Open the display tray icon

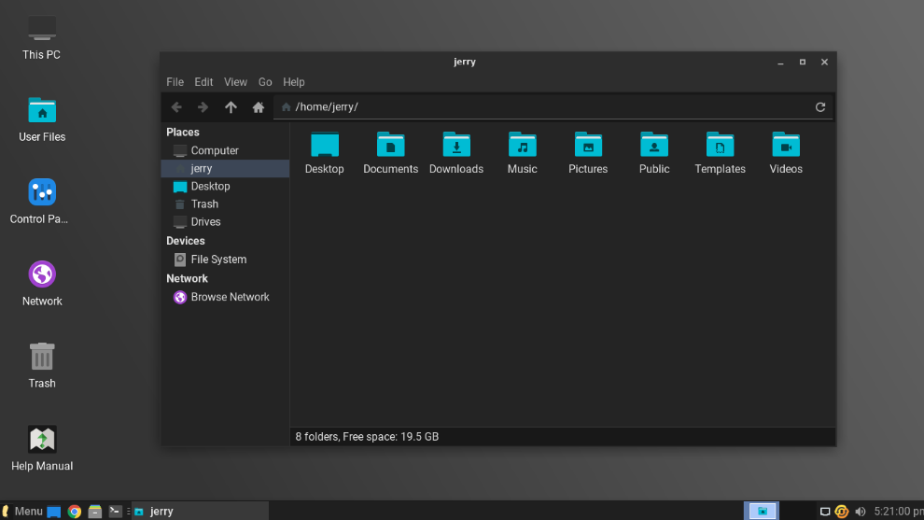825,512
